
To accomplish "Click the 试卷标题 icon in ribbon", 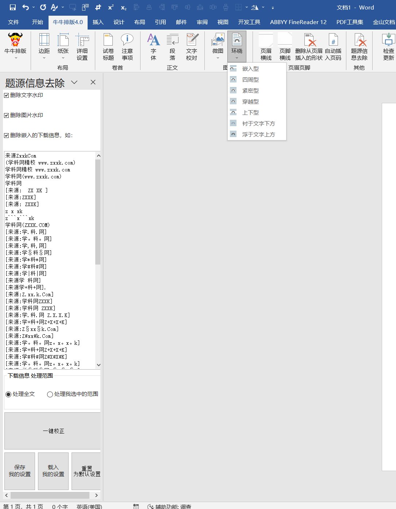I will point(108,47).
